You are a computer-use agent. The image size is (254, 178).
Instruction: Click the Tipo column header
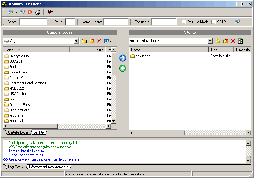221,50
